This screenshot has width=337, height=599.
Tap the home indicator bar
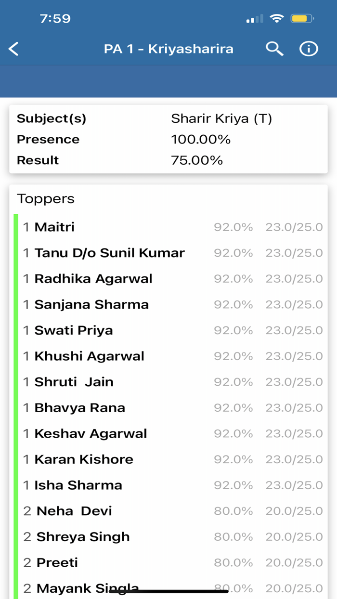tap(168, 591)
